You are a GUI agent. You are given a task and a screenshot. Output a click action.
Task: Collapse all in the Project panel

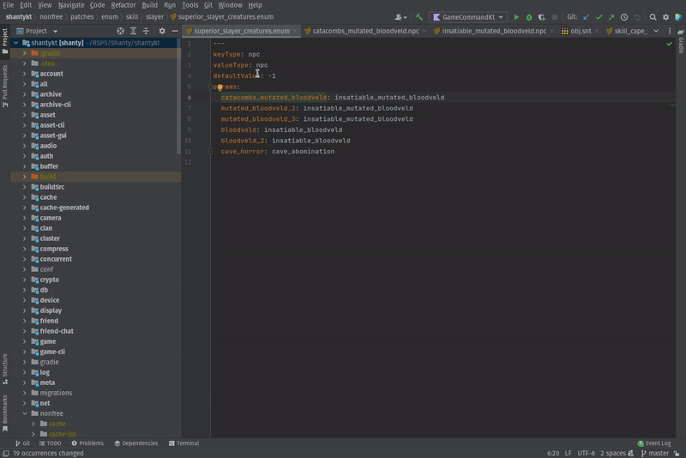coord(147,31)
